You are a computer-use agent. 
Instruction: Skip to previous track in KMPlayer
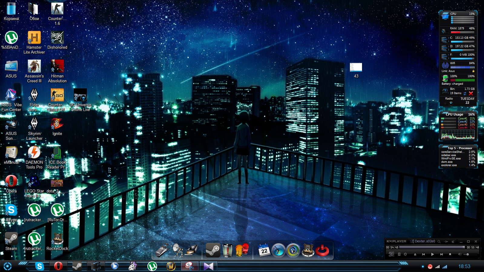click(423, 254)
